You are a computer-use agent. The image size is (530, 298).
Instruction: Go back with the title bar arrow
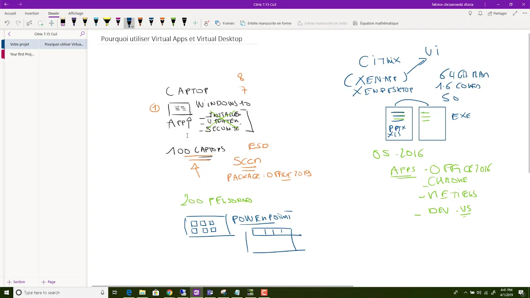point(6,4)
